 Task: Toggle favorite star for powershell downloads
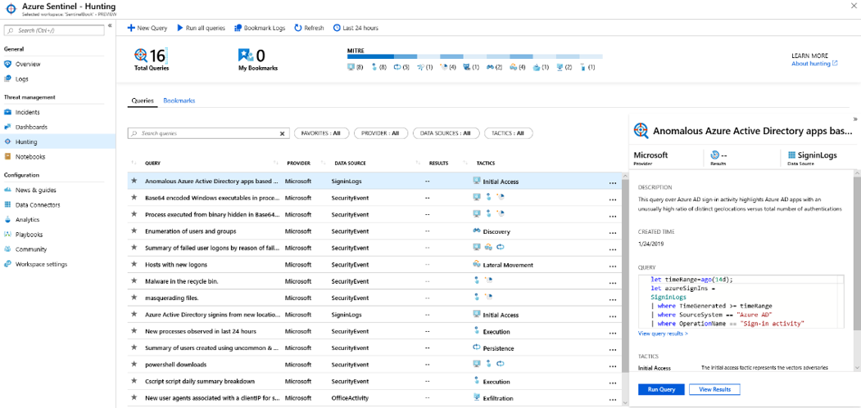(x=134, y=365)
